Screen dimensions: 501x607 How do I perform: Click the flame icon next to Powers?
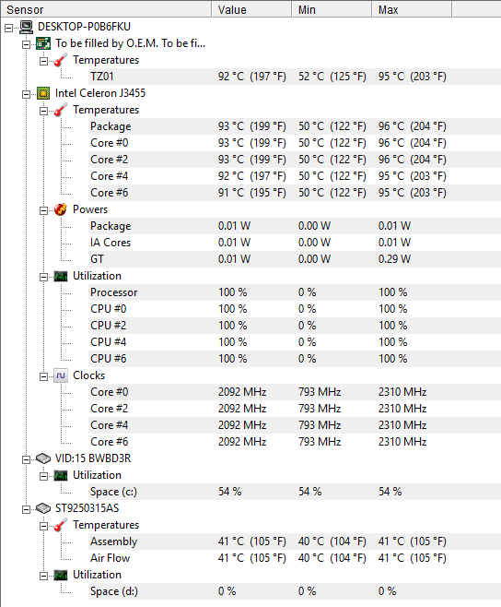pos(61,209)
